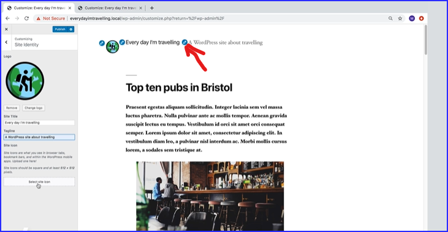Click the red extension icon in the toolbar

pyautogui.click(x=421, y=18)
